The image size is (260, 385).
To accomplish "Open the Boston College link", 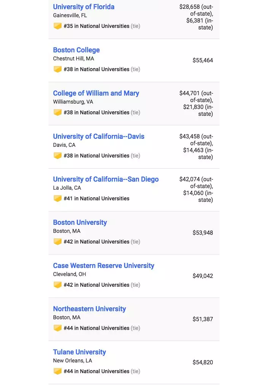I will [76, 50].
